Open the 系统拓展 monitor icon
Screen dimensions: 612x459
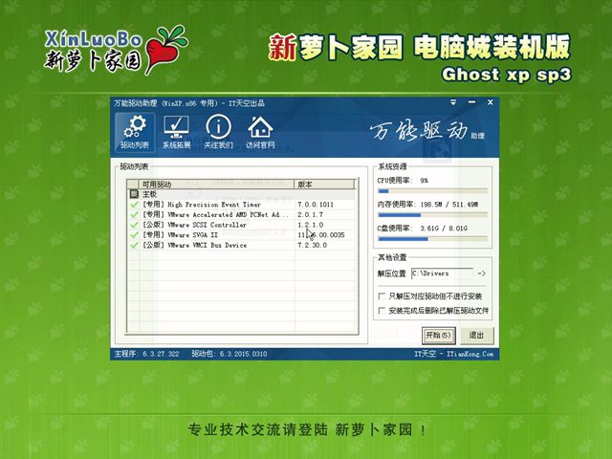(176, 133)
